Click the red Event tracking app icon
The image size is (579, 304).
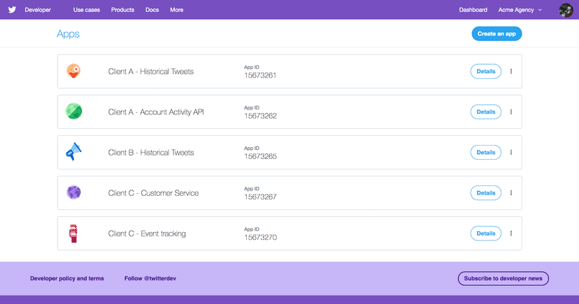(73, 233)
